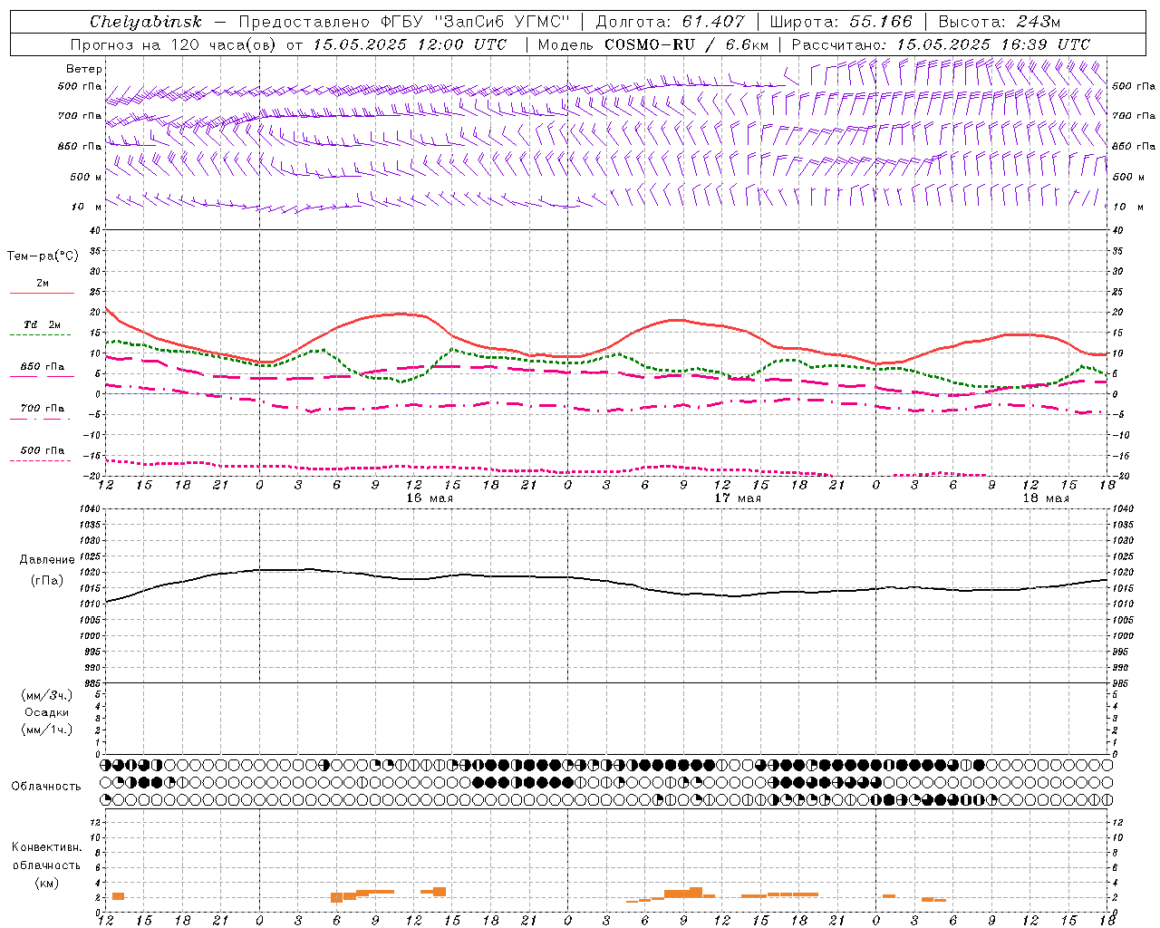Click the '1040' value on left pressure axis
The width and height of the screenshot is (1160, 928).
click(x=91, y=509)
